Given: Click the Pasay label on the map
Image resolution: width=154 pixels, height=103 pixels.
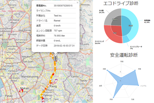Looking at the screenshot, I should click(x=9, y=96).
